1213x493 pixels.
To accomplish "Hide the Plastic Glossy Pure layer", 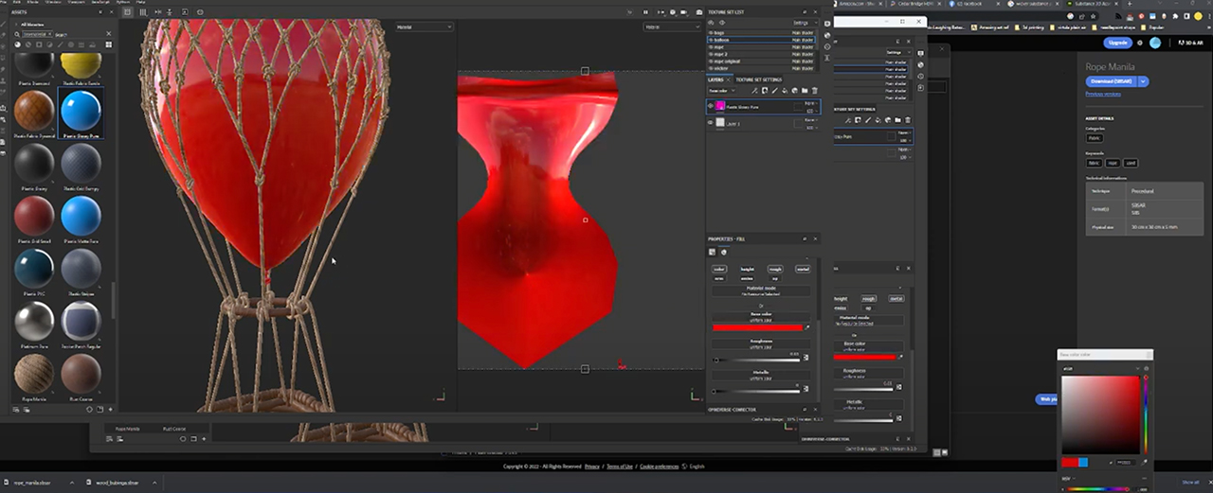I will [711, 106].
